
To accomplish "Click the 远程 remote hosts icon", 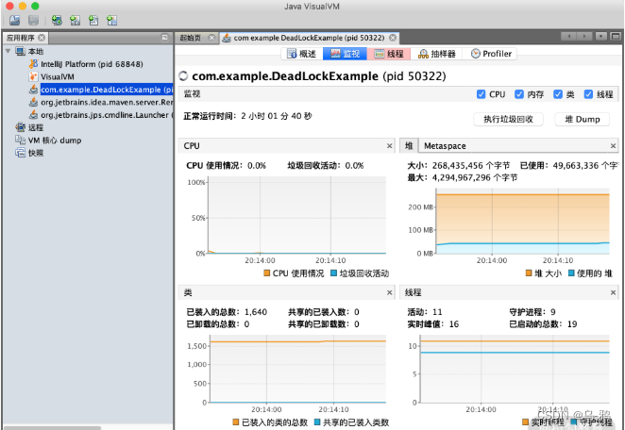I will coord(21,127).
